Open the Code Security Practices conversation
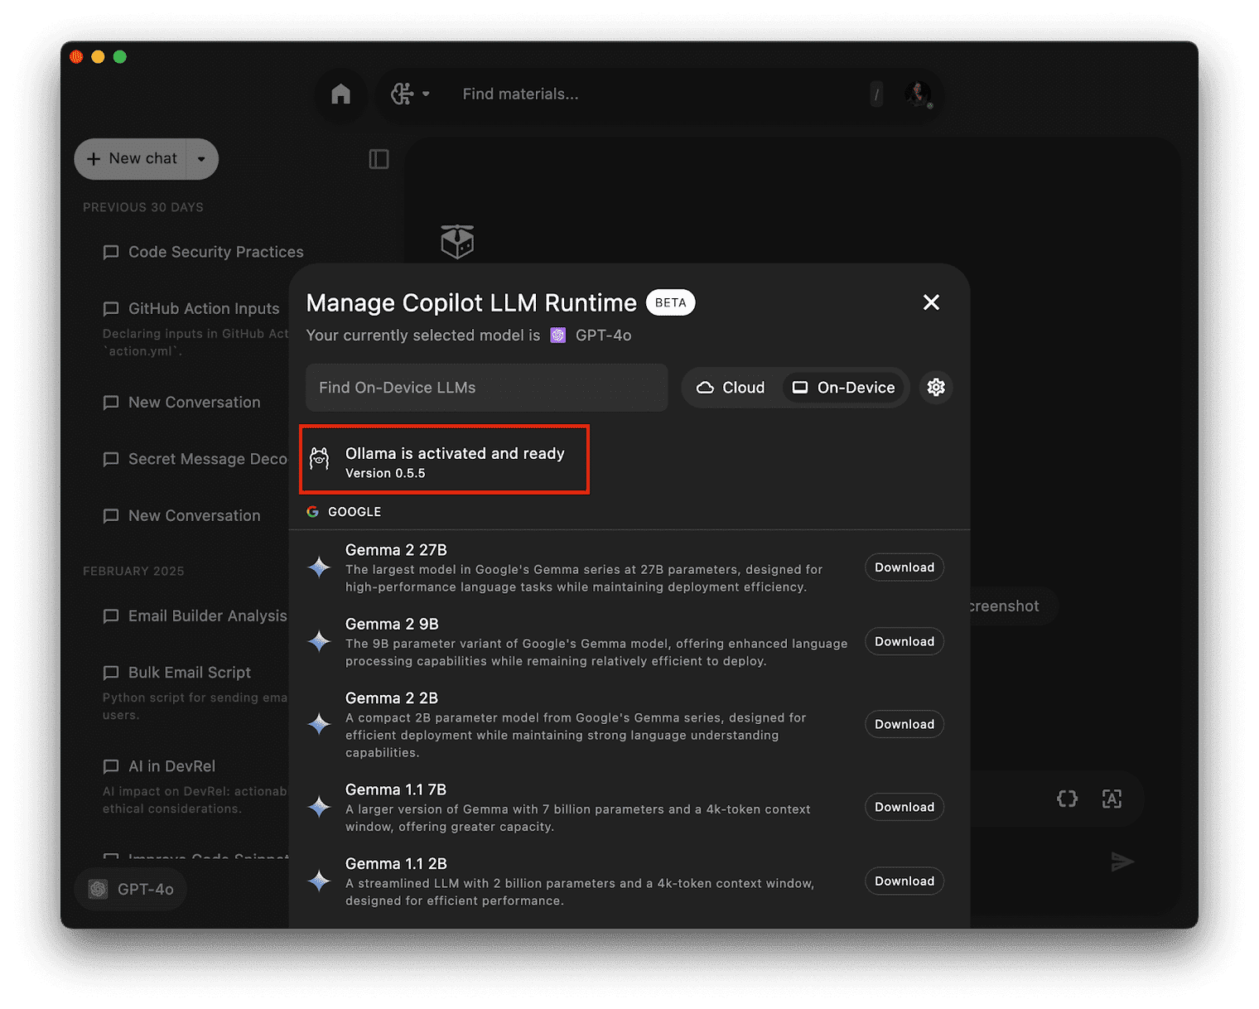The width and height of the screenshot is (1259, 1009). click(203, 252)
